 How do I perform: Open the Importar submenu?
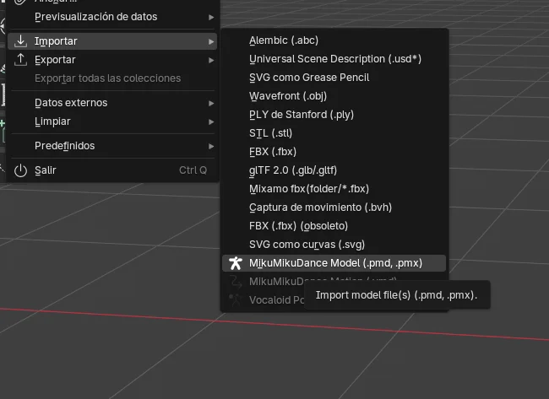[112, 41]
